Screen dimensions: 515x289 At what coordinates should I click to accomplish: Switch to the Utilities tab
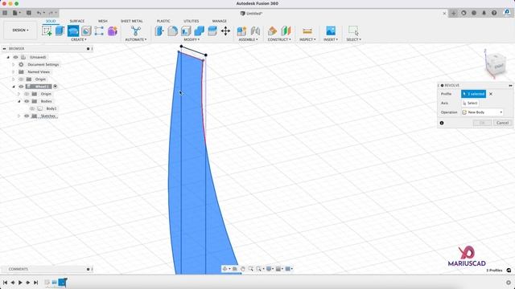click(x=192, y=21)
